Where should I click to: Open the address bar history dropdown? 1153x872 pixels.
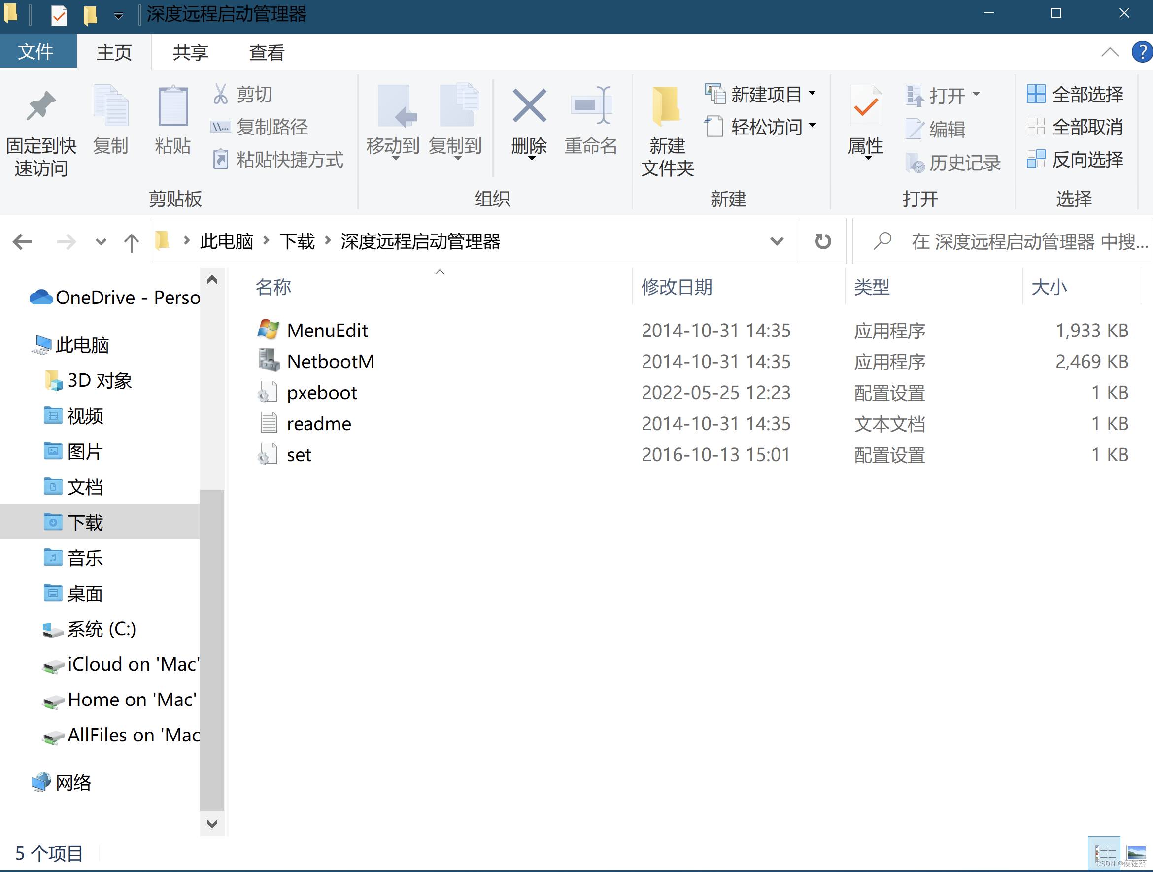pos(777,241)
